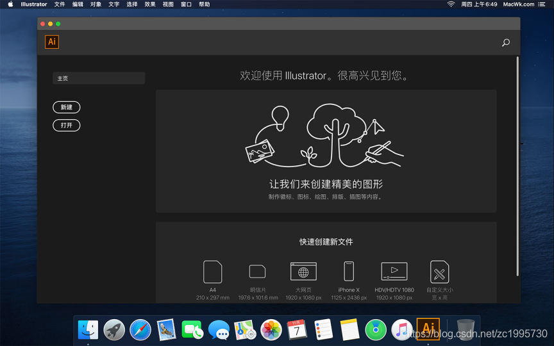This screenshot has width=554, height=346.
Task: Open Maps in the dock
Action: click(x=245, y=330)
